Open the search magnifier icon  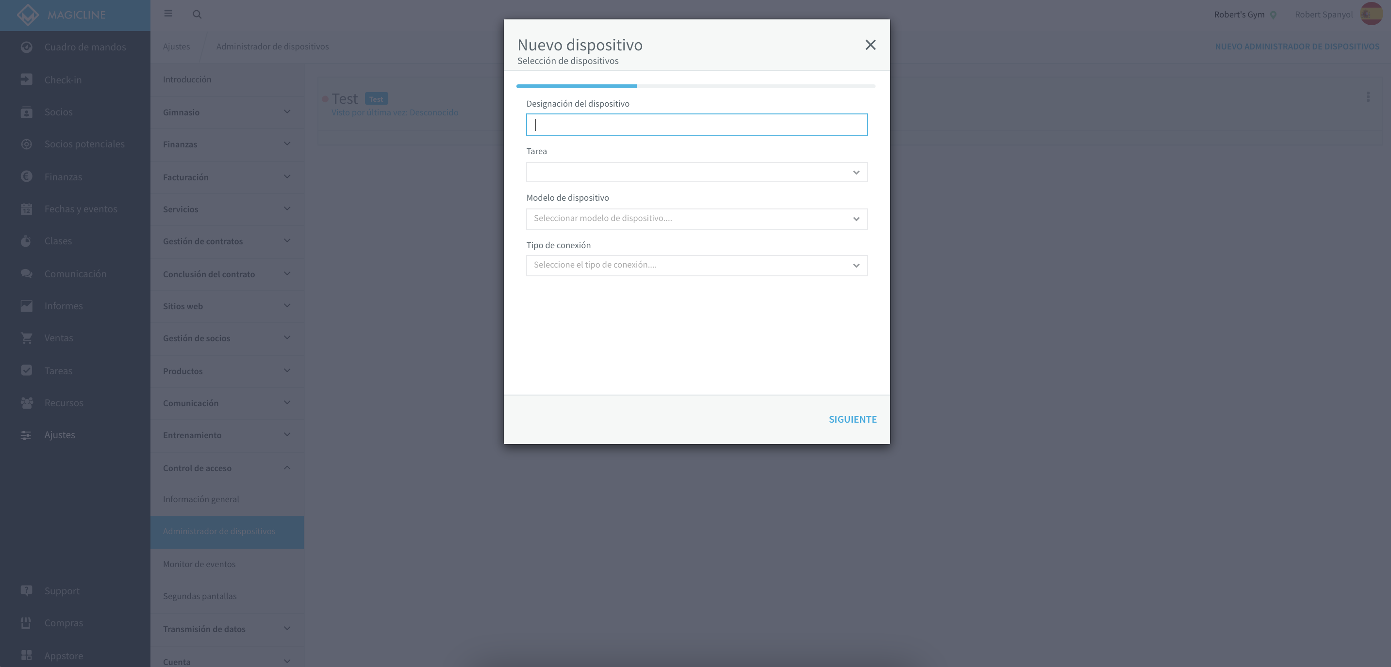click(197, 14)
